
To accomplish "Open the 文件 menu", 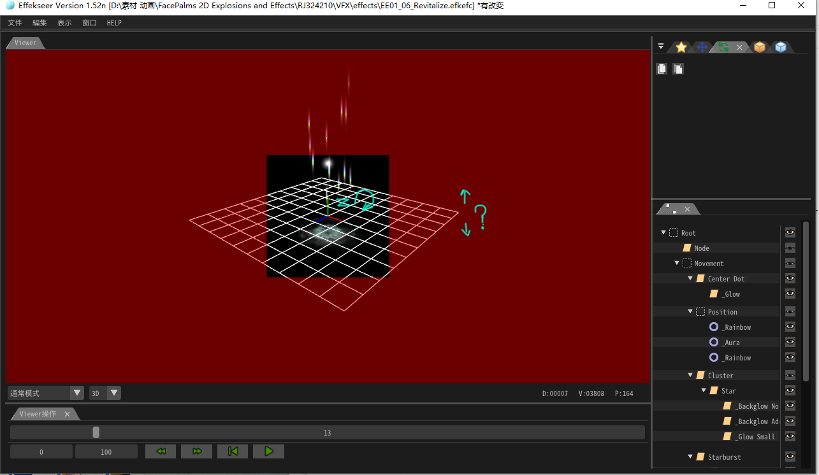I will click(15, 23).
